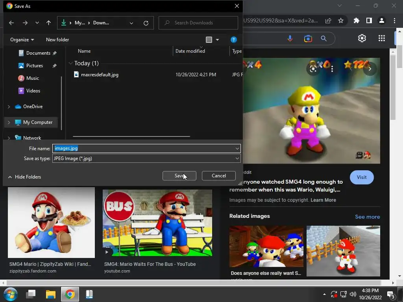Viewport: 403px width, 302px height.
Task: Open Google quick settings gear
Action: pos(362,38)
